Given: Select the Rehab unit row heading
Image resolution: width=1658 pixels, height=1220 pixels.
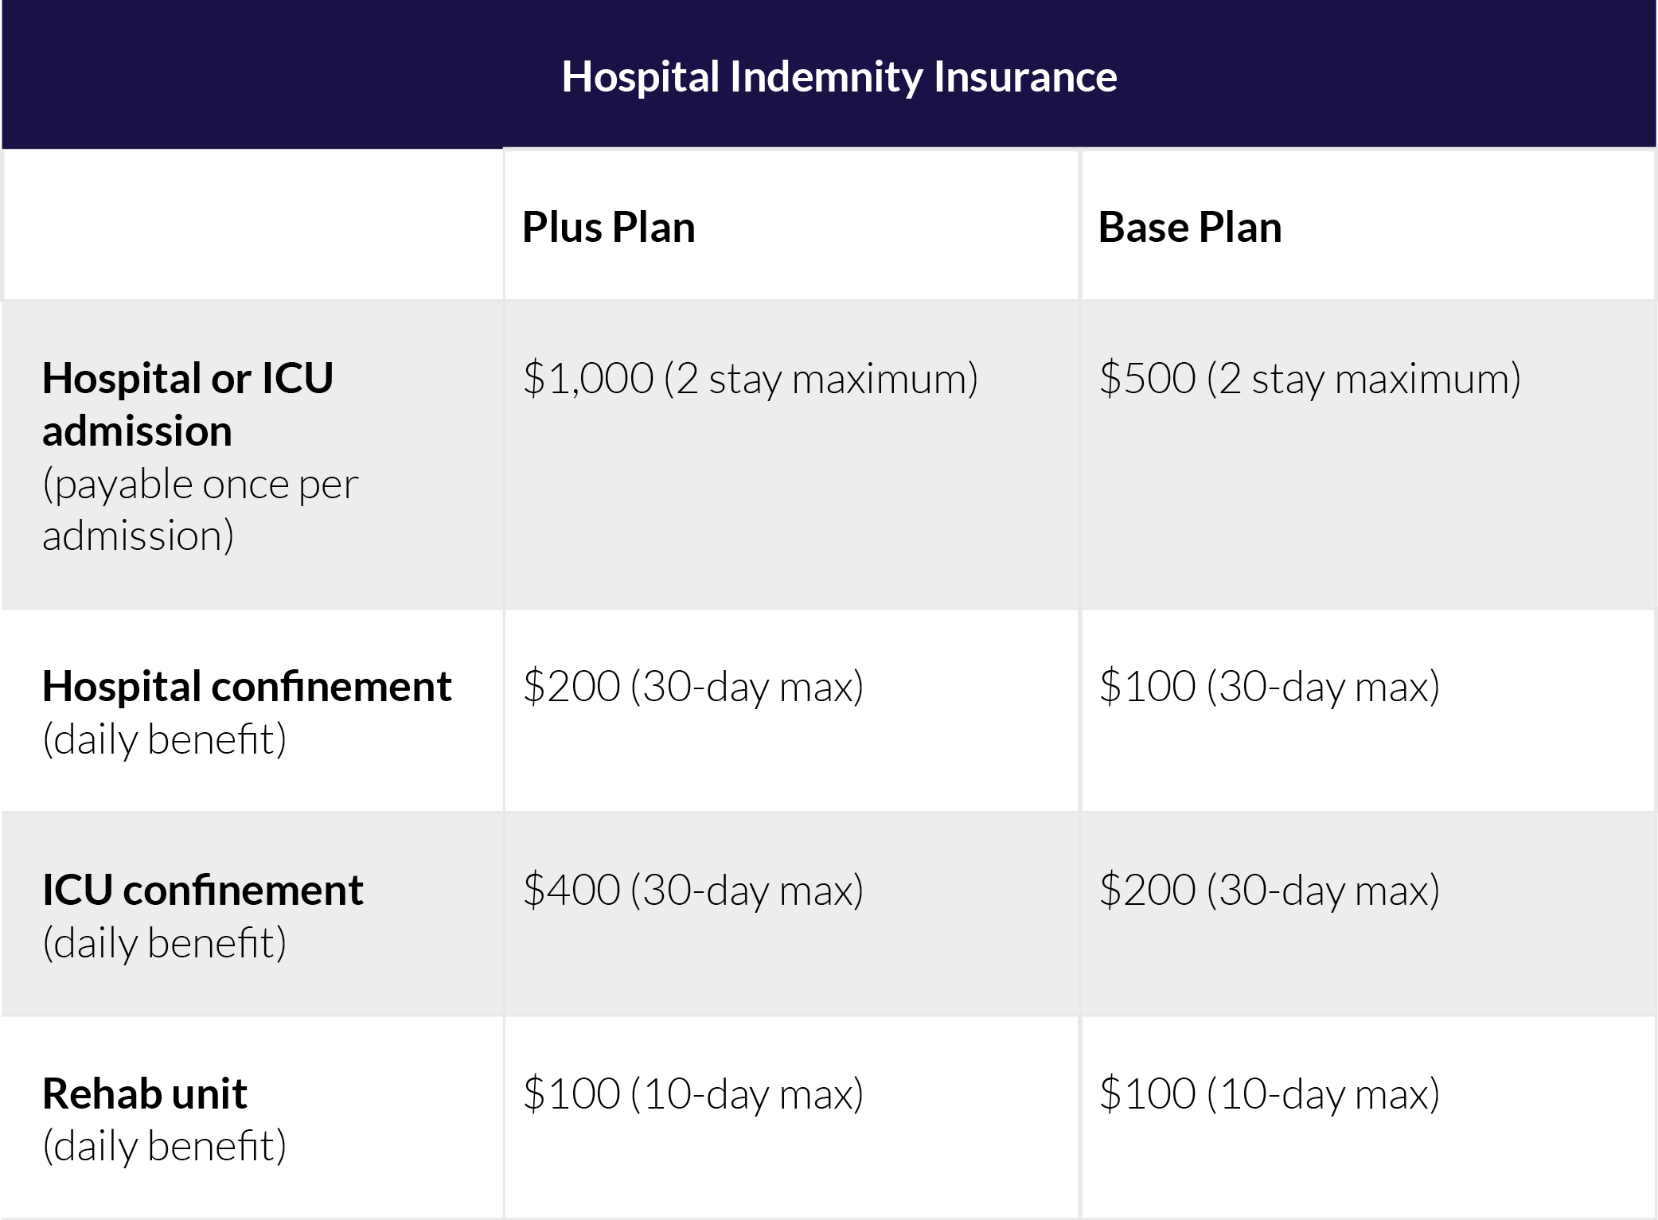Looking at the screenshot, I should pos(145,1093).
